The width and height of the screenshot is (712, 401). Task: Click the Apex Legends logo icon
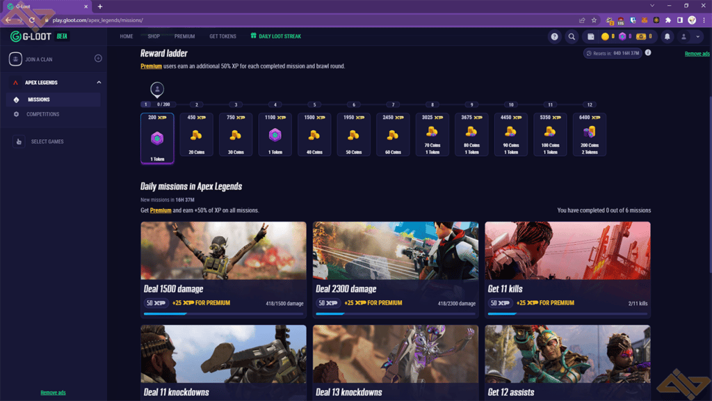(15, 83)
